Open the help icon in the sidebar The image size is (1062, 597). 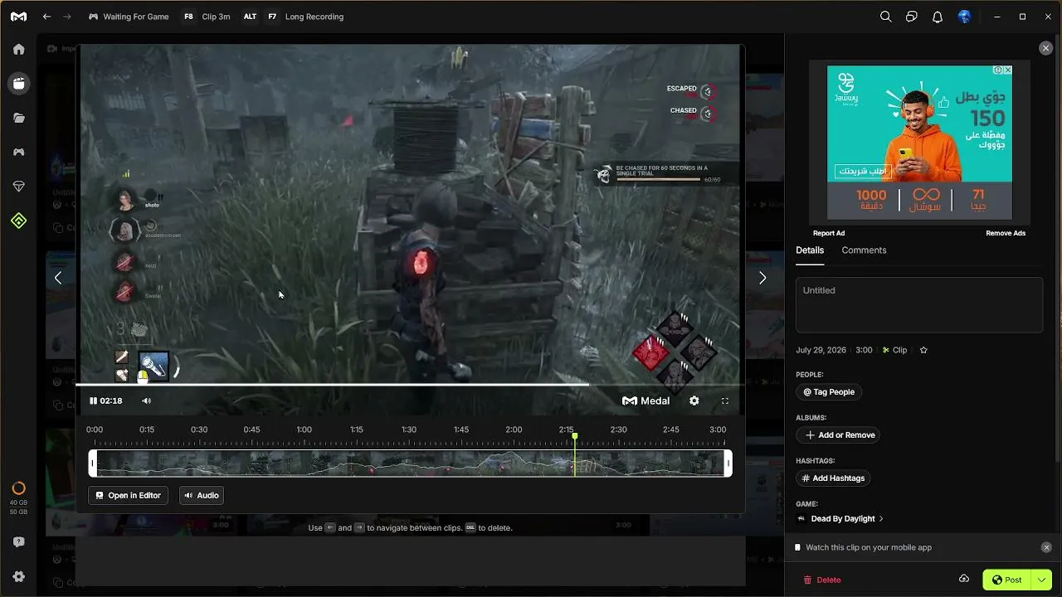tap(18, 542)
